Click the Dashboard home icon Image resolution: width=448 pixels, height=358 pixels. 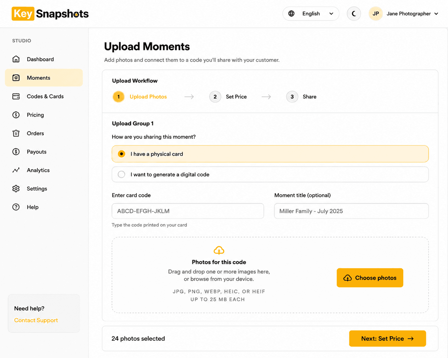pyautogui.click(x=16, y=59)
